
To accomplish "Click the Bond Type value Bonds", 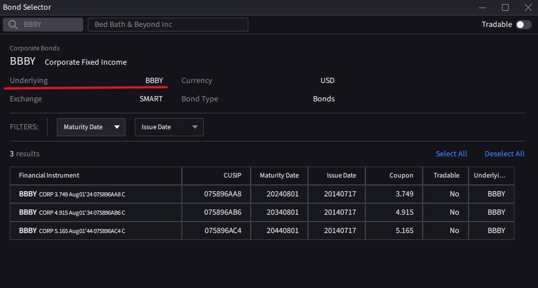I will (323, 99).
